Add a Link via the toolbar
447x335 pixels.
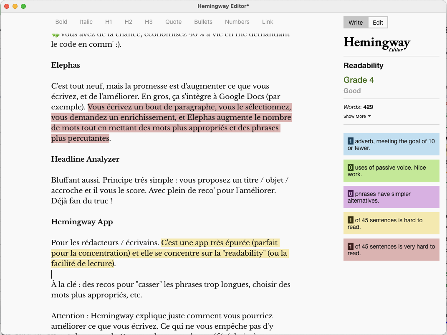click(x=268, y=22)
